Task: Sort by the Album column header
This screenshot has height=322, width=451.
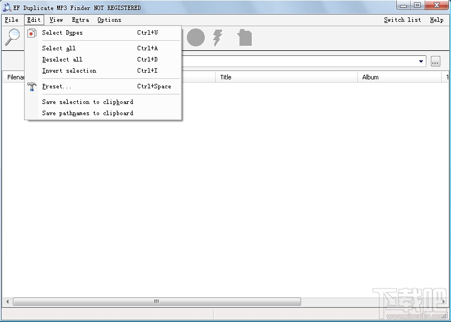Action: [371, 77]
